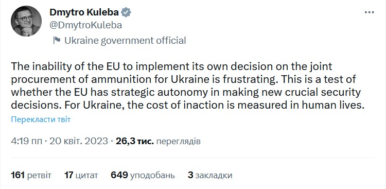Viewport: 386px width, 189px height.
Task: Click the word переглядів beside the view count
Action: coord(179,141)
